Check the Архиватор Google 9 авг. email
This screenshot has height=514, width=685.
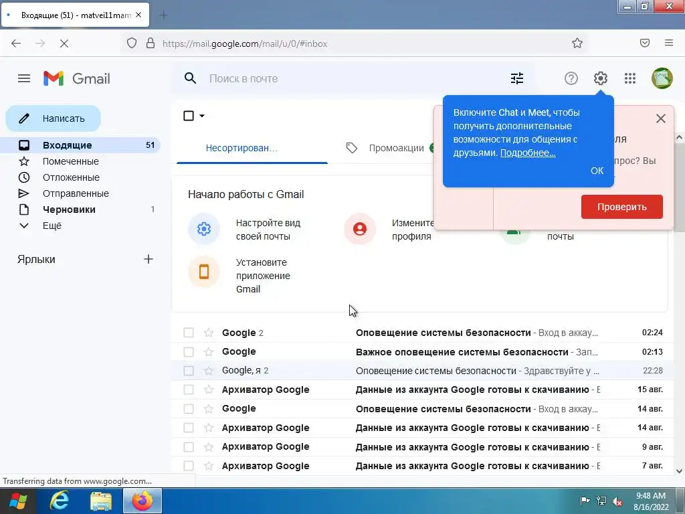point(188,446)
